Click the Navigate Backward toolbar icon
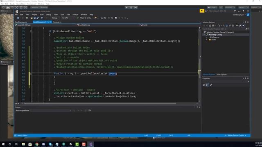262x147 pixels. point(18,18)
